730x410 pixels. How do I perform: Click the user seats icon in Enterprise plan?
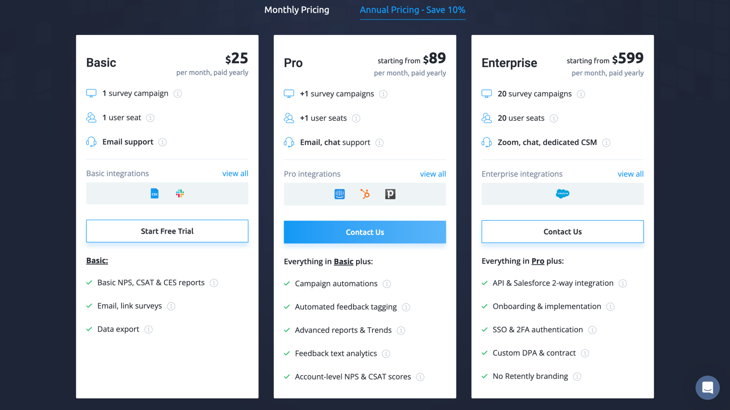point(487,118)
